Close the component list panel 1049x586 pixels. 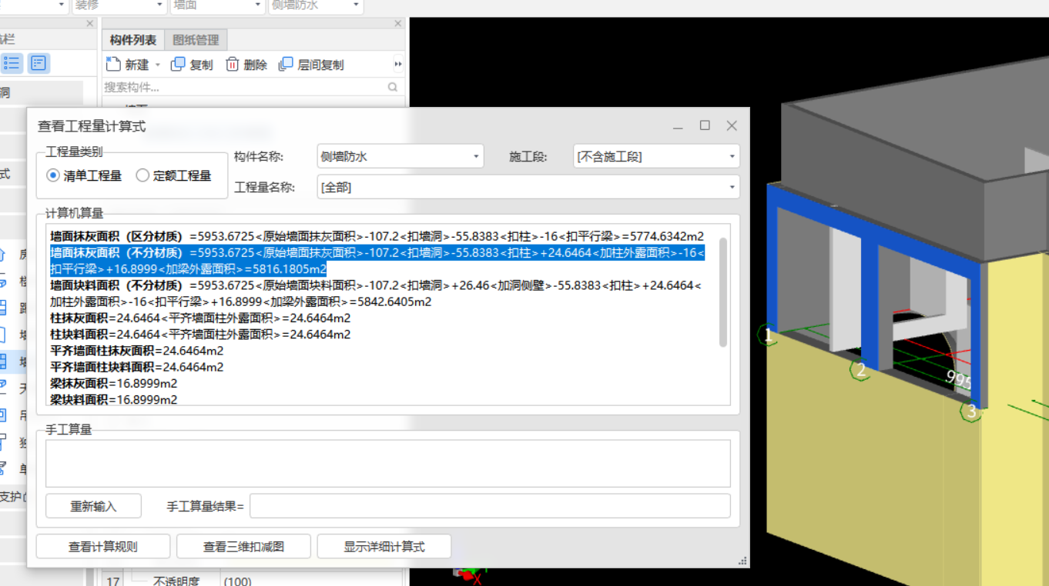tap(398, 24)
